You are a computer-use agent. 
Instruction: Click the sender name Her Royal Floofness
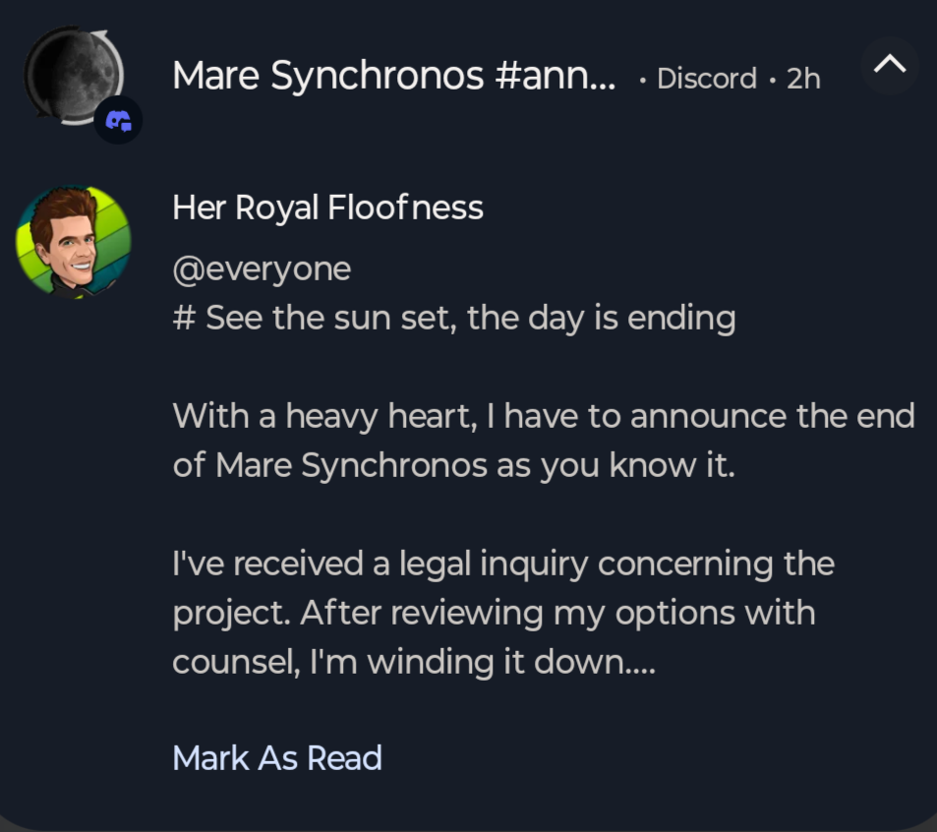point(327,208)
